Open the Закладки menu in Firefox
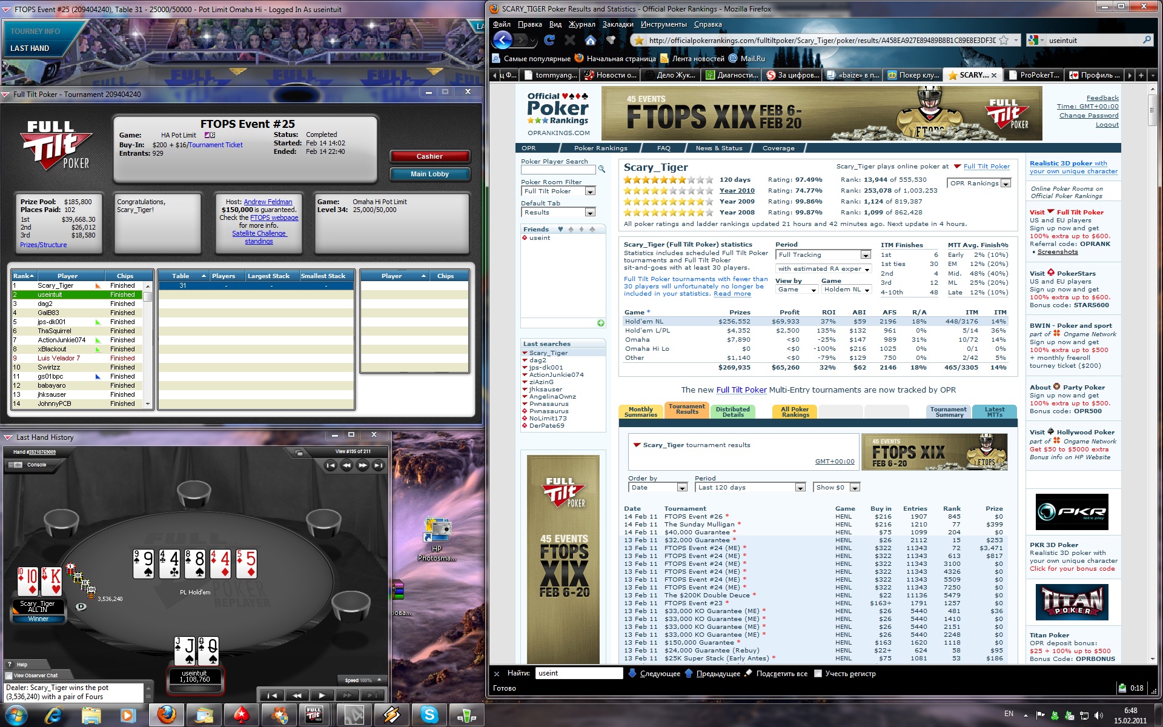This screenshot has width=1163, height=727. pos(617,24)
